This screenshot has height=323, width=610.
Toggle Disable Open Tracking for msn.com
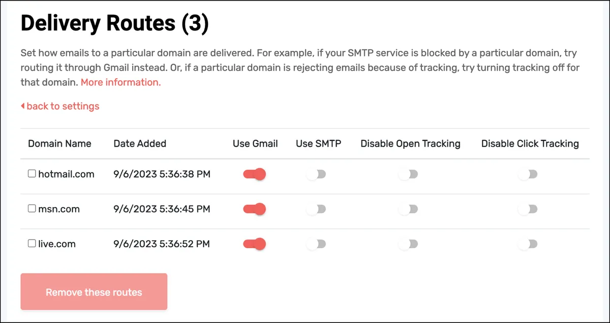[x=408, y=209]
